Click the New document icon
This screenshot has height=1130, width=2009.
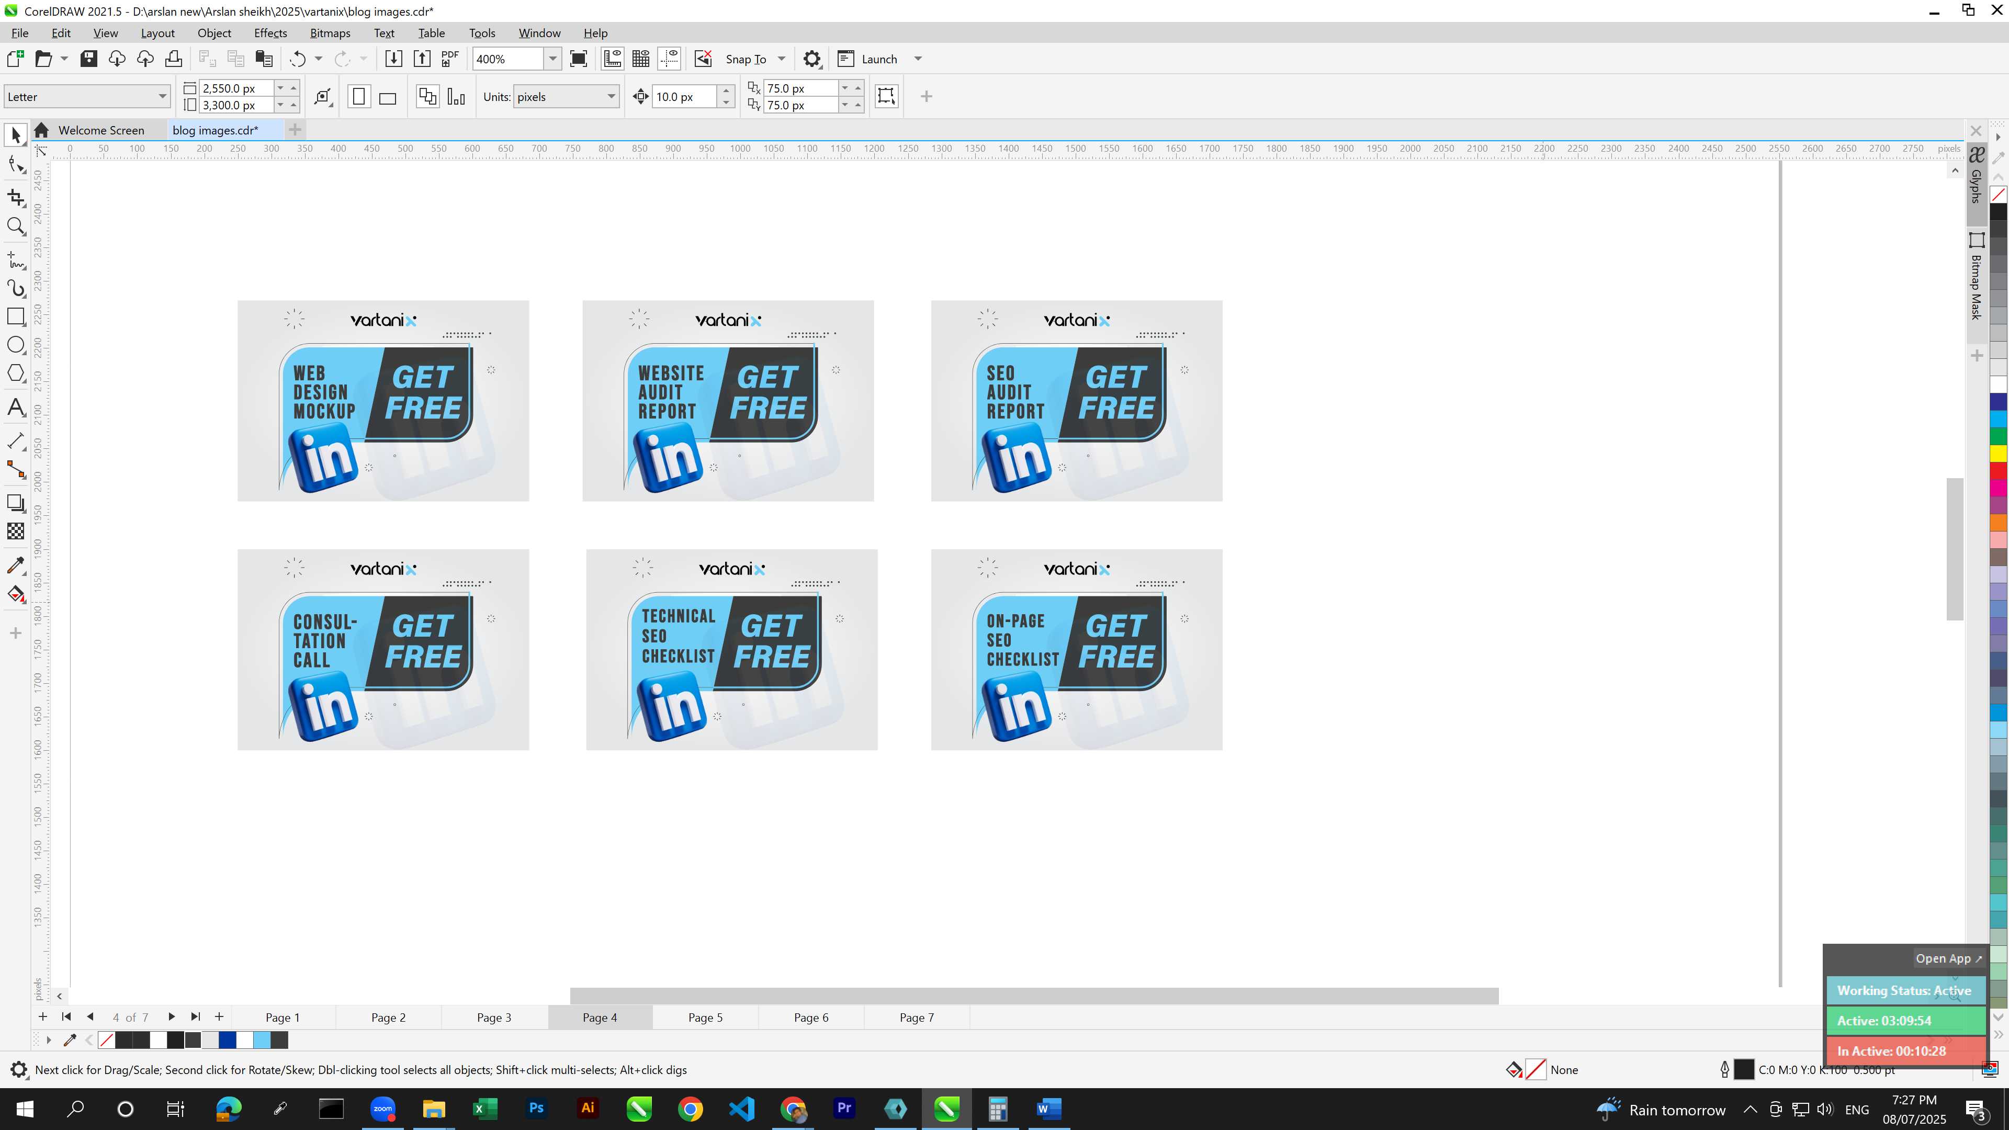(15, 59)
